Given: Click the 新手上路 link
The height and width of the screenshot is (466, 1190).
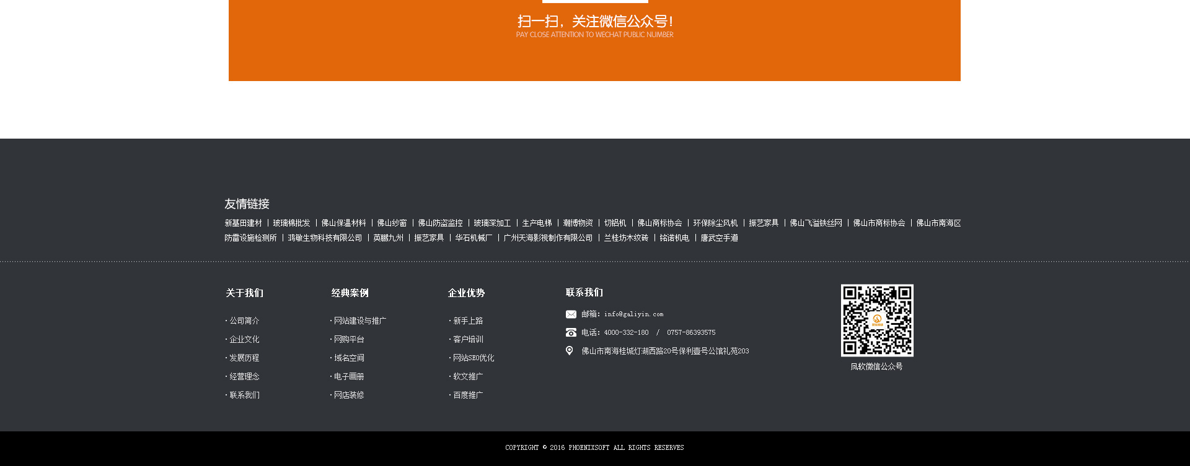Looking at the screenshot, I should click(468, 321).
